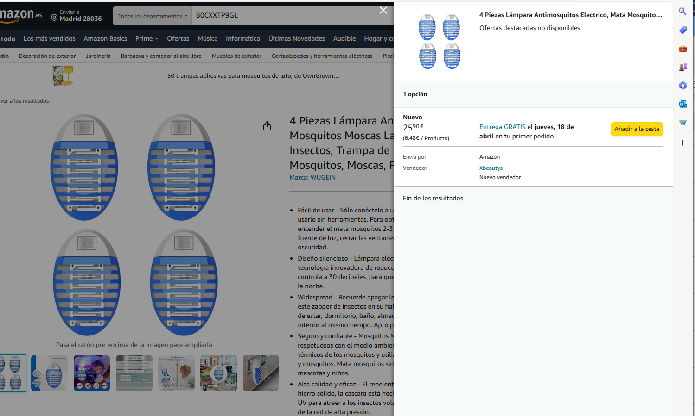Viewport: 695px width, 416px height.
Task: Open 'Decoración de exterior' category
Action: [47, 56]
